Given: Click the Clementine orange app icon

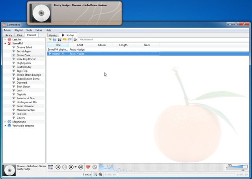Looking at the screenshot, I should (x=4, y=25).
